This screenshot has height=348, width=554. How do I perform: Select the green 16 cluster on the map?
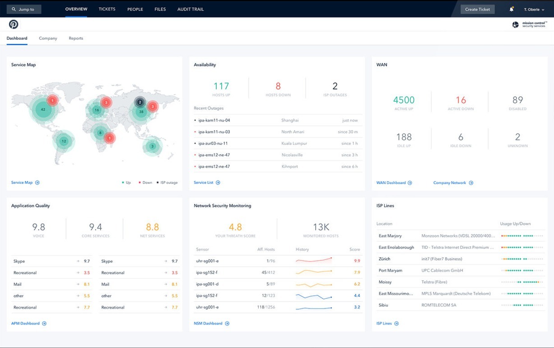96,110
